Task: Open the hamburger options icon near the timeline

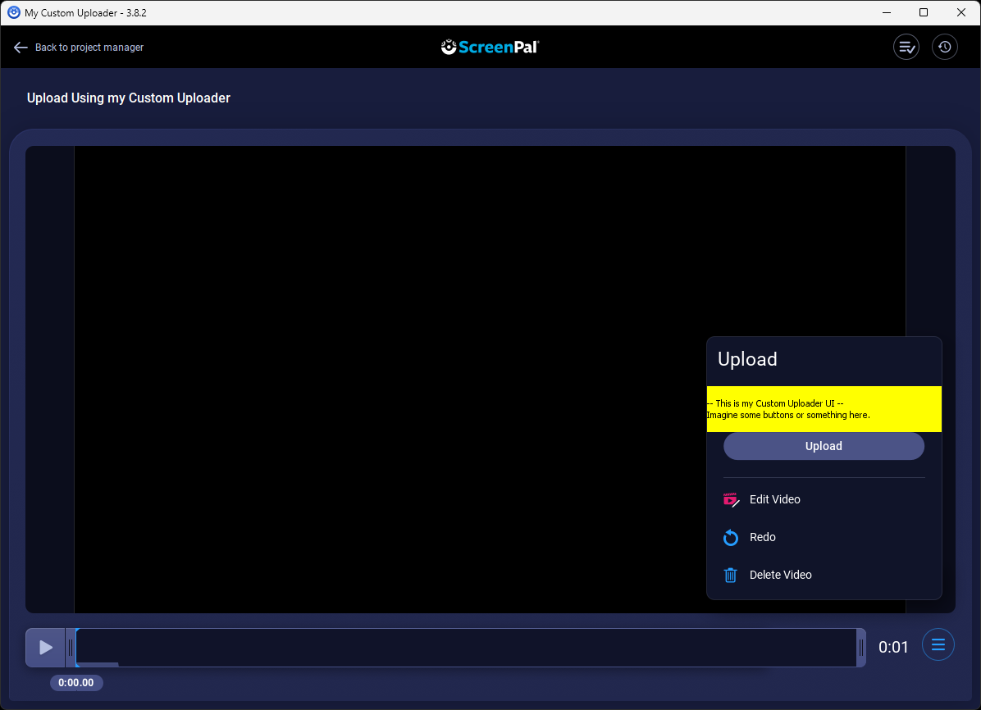Action: [x=938, y=644]
